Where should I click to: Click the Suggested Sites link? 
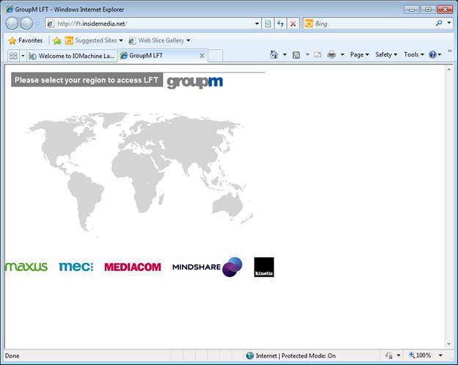point(94,40)
